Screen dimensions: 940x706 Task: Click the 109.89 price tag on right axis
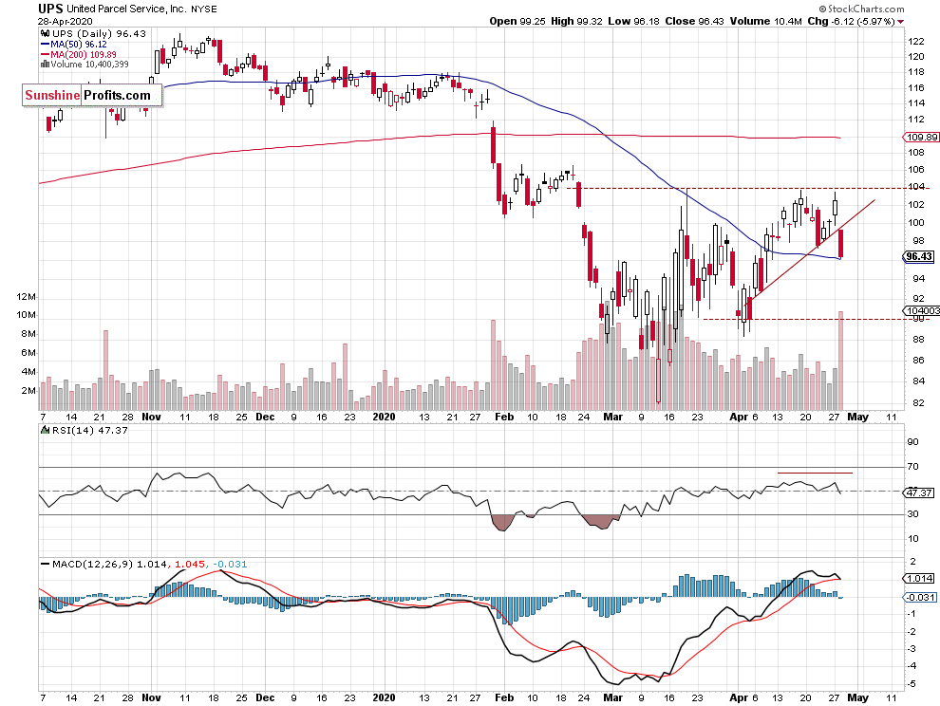click(921, 138)
